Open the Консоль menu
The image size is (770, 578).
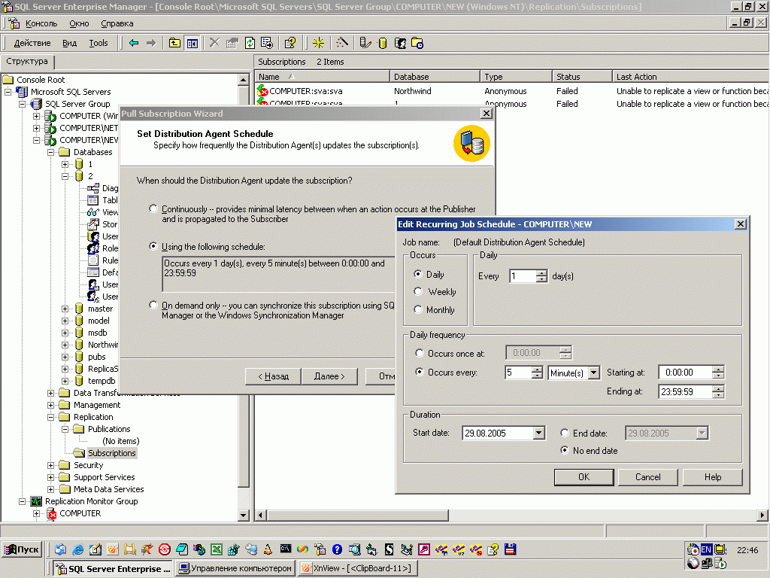[x=41, y=23]
